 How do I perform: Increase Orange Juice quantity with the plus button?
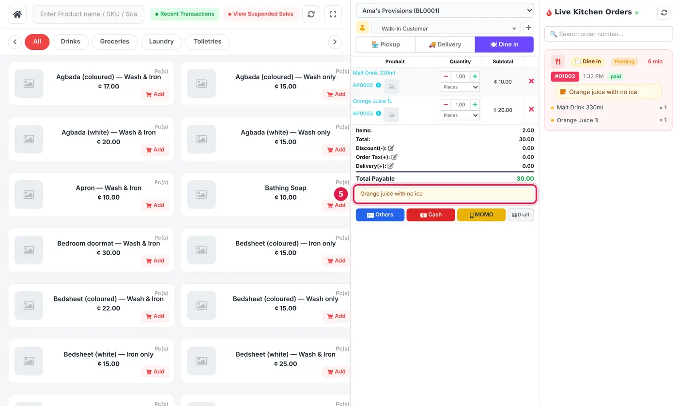(x=475, y=104)
